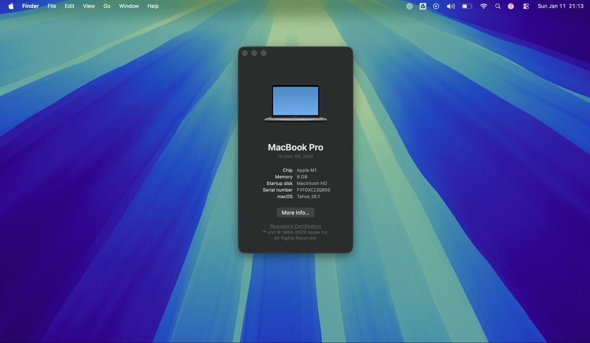The width and height of the screenshot is (590, 343).
Task: Open the sound volume menu bar icon
Action: coord(450,6)
